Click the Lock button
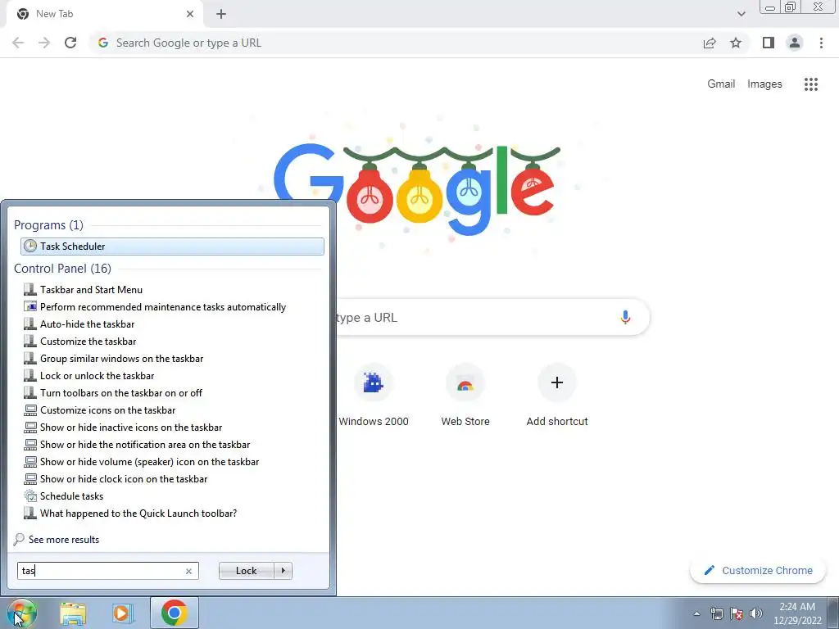This screenshot has width=839, height=629. pos(246,571)
